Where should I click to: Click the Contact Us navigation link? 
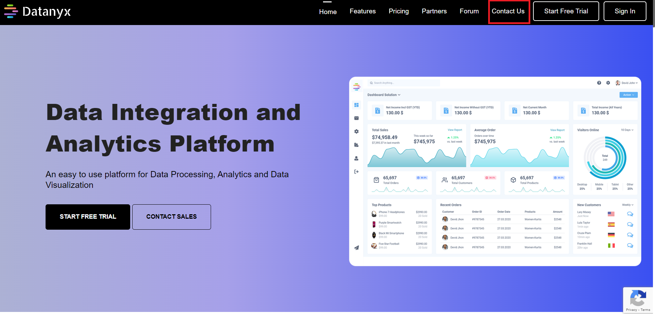508,11
